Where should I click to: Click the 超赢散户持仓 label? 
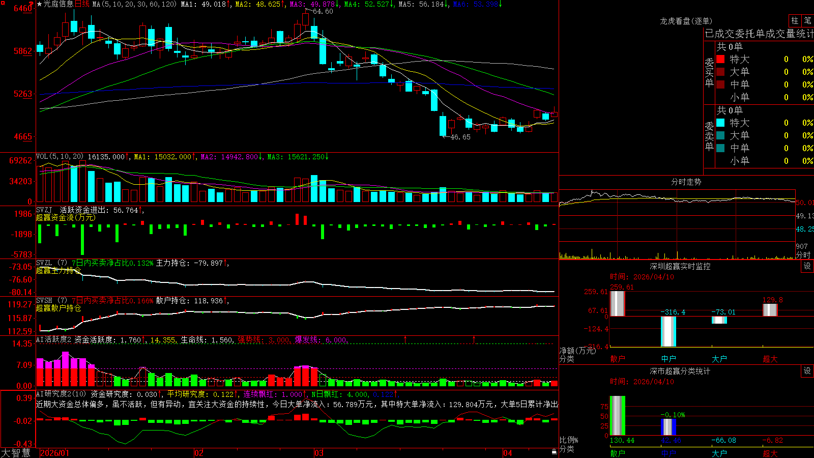(x=59, y=308)
